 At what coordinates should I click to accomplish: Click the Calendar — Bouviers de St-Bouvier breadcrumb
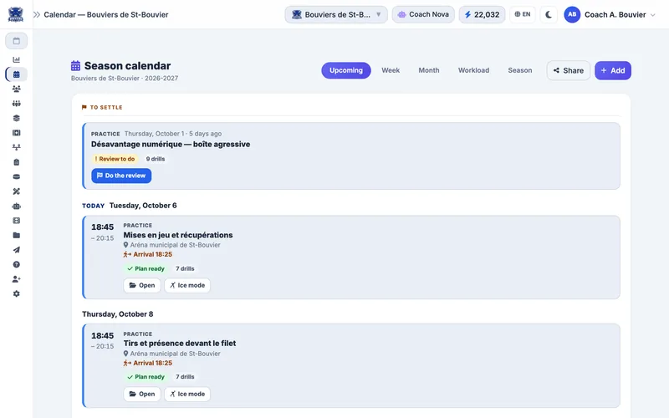[106, 14]
